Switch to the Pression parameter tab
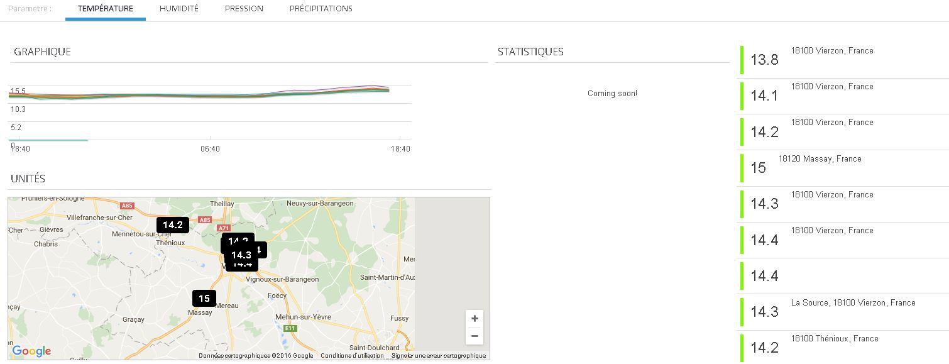The image size is (949, 364). pyautogui.click(x=244, y=9)
